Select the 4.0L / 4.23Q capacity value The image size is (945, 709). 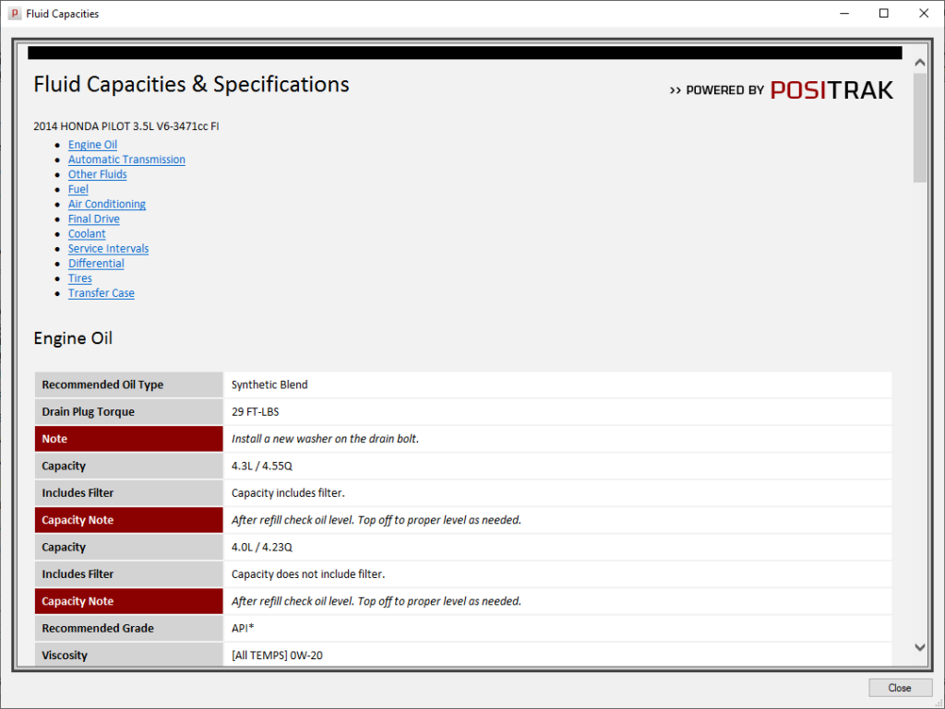click(261, 547)
